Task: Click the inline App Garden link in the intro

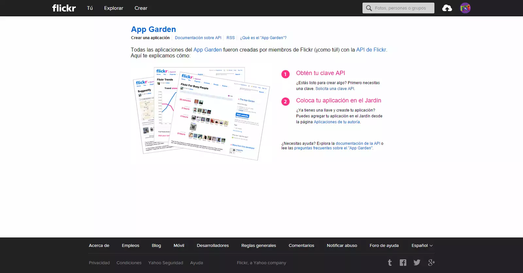Action: click(208, 50)
